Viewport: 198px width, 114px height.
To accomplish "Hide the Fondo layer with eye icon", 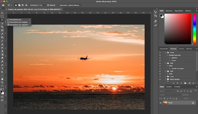I will click(161, 103).
